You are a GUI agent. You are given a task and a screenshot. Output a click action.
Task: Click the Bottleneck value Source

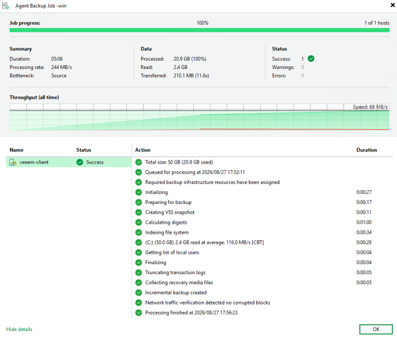point(59,75)
